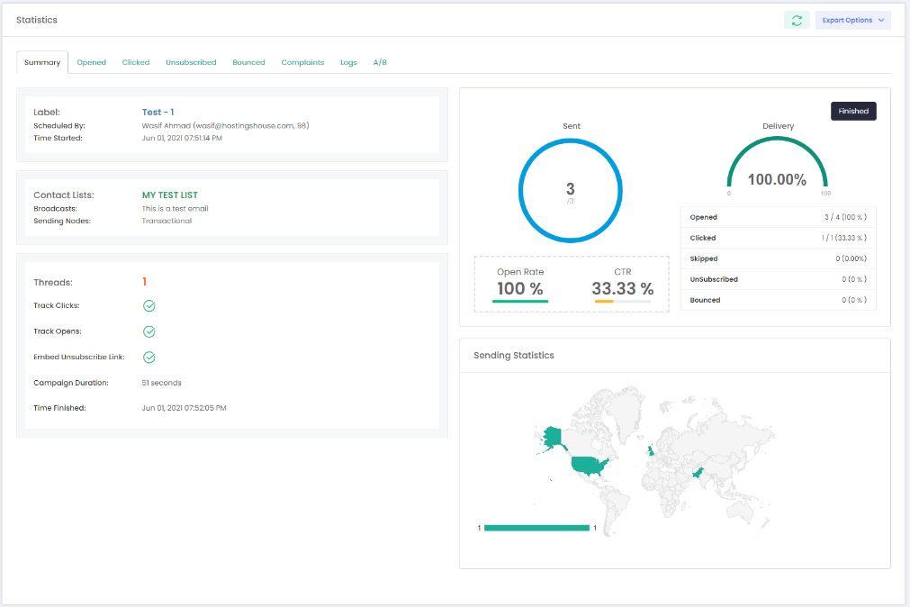Click the Campaign Duration 51 seconds value
Screen dimensions: 910x607
pyautogui.click(x=161, y=383)
